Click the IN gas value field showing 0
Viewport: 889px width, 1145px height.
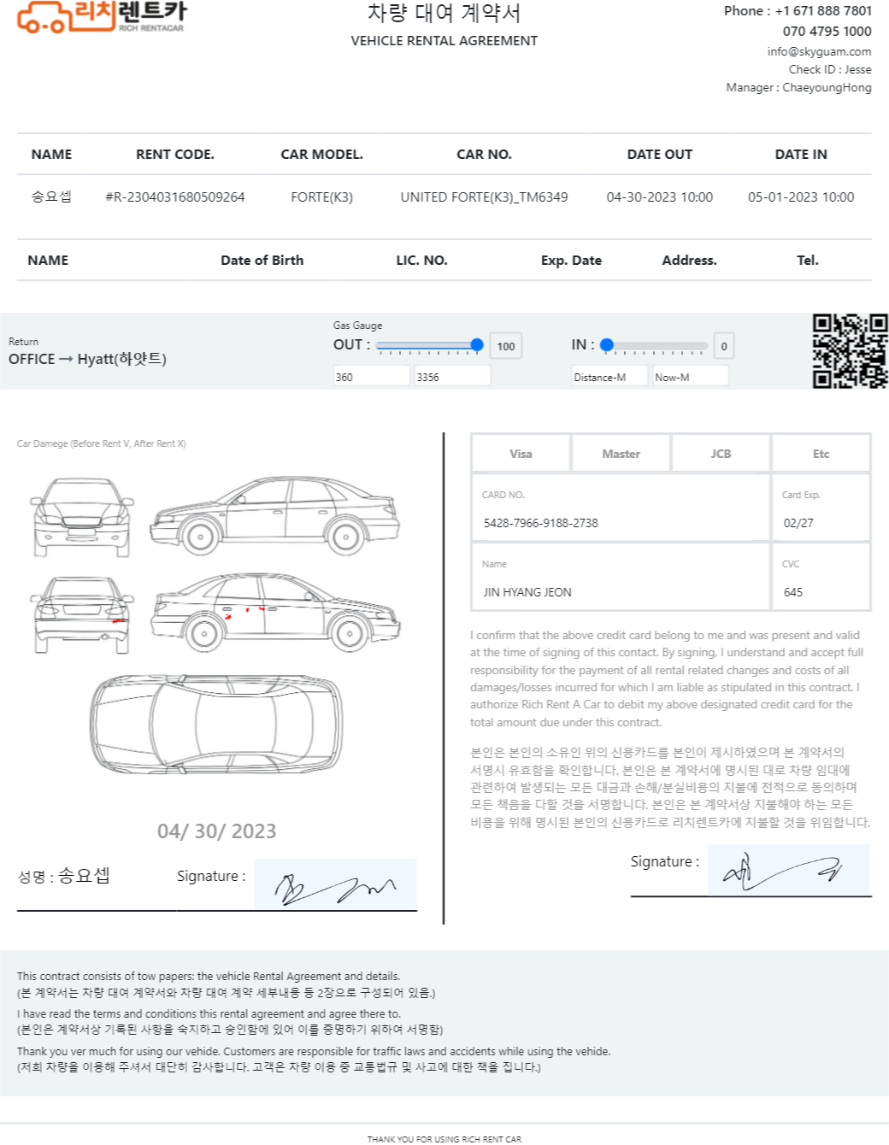click(724, 346)
